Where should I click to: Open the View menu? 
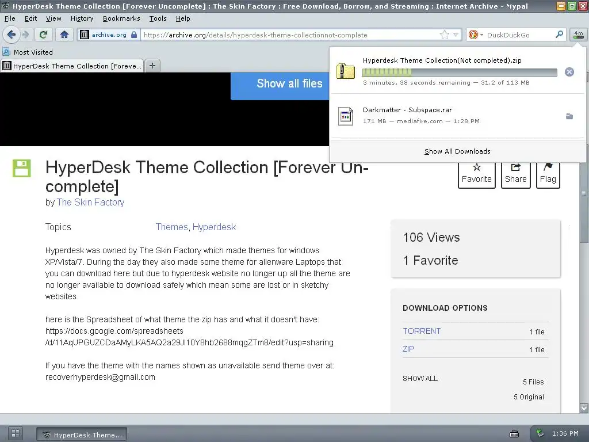pos(53,18)
